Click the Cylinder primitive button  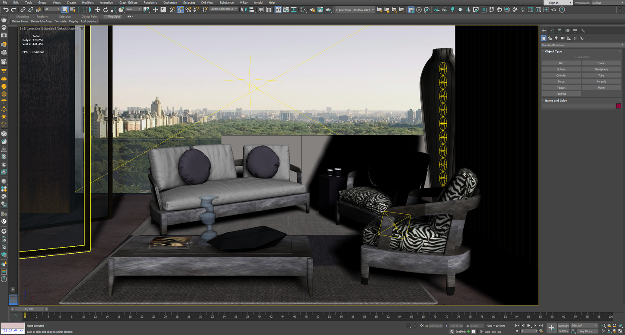[561, 75]
